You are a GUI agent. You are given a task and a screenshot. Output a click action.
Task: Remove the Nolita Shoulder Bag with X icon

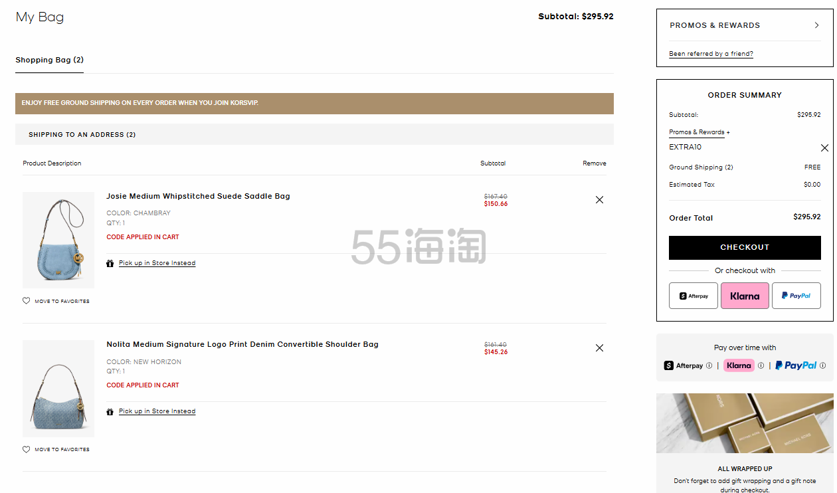599,347
